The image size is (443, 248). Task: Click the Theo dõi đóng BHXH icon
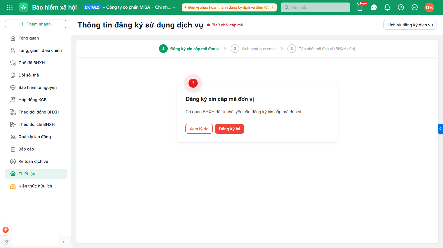pyautogui.click(x=13, y=112)
